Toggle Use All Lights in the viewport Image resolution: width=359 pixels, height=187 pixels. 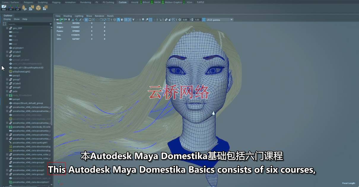point(134,20)
